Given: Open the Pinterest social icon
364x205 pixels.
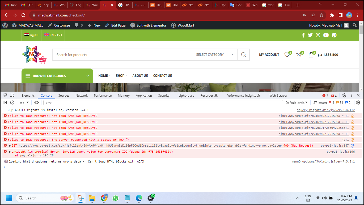Looking at the screenshot, I should tap(334, 35).
